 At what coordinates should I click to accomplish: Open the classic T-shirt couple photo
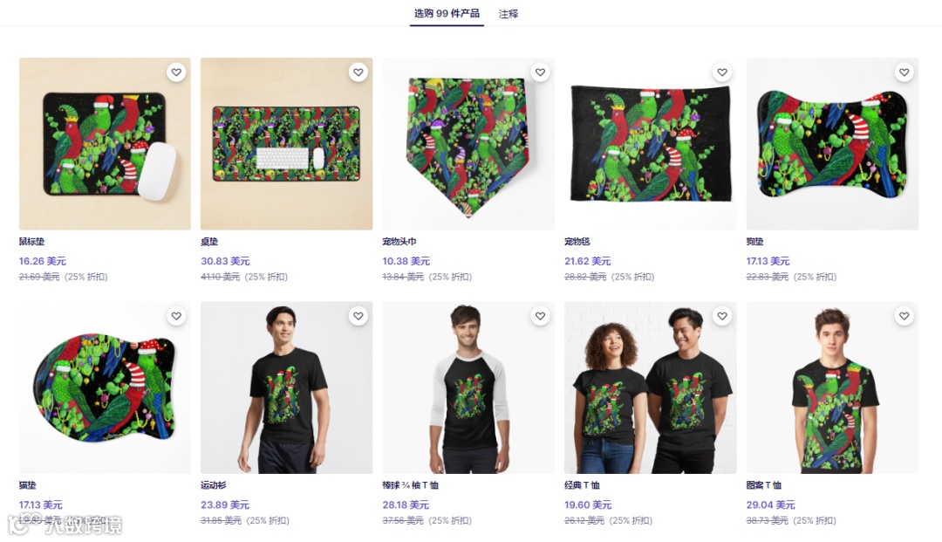click(x=650, y=388)
